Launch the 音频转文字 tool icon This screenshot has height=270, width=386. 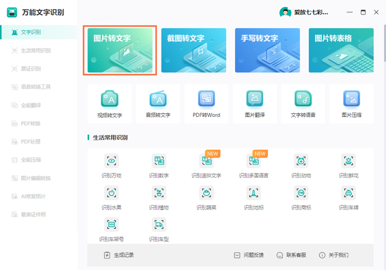pos(158,99)
